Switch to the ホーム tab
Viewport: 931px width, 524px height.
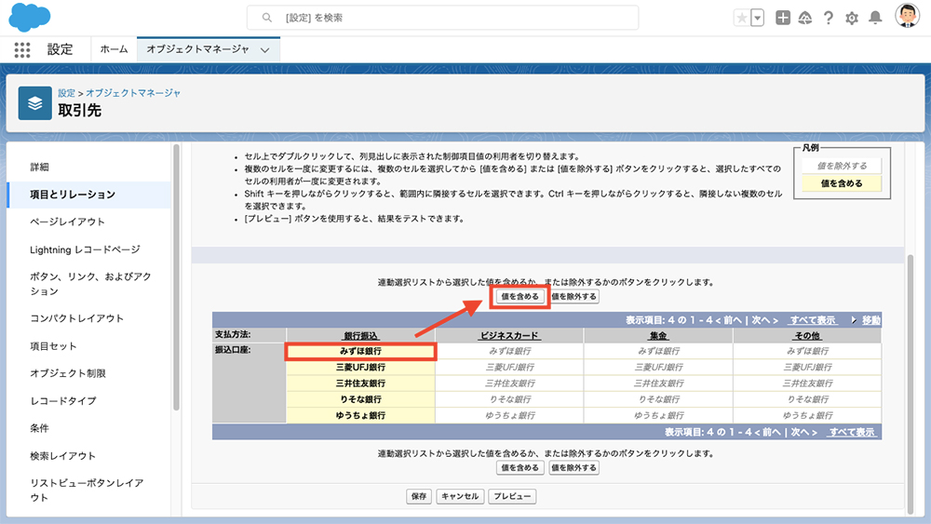click(114, 49)
